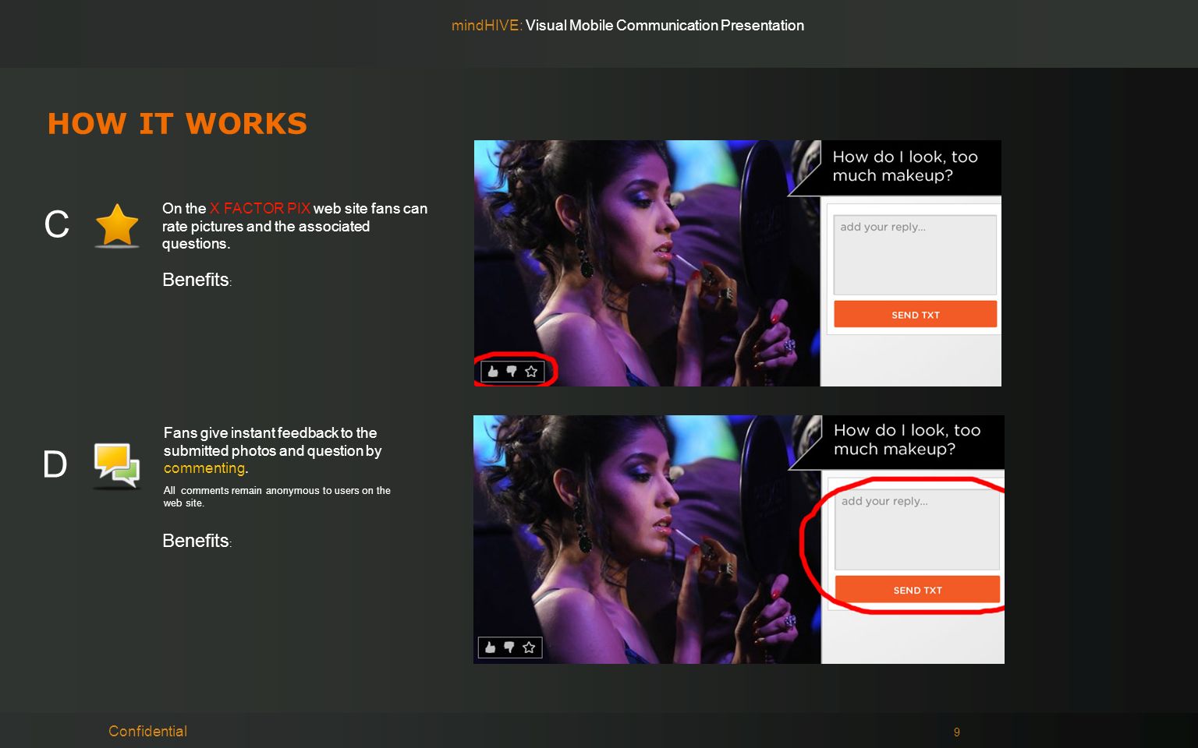Click the page number 9
1198x748 pixels.
pos(957,732)
